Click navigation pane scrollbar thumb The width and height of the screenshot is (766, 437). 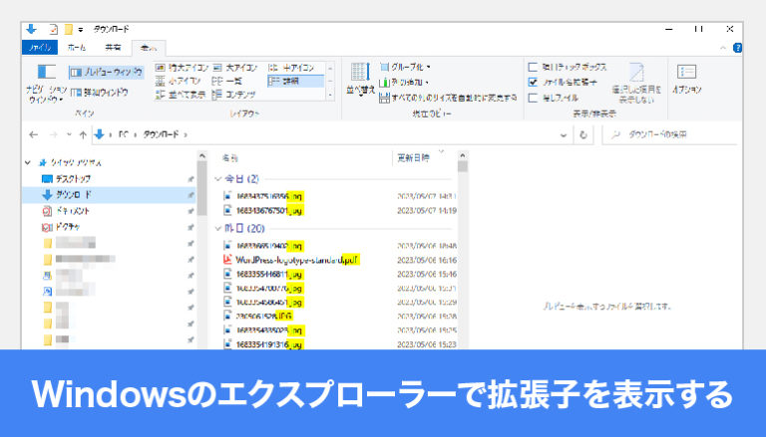click(201, 188)
